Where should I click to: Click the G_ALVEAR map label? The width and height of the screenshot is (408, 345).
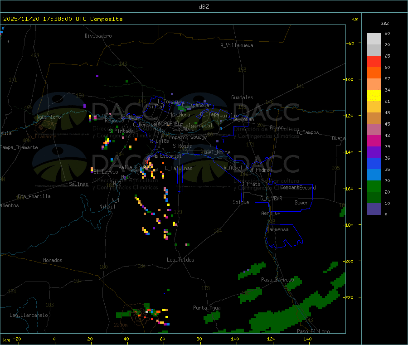click(x=272, y=199)
